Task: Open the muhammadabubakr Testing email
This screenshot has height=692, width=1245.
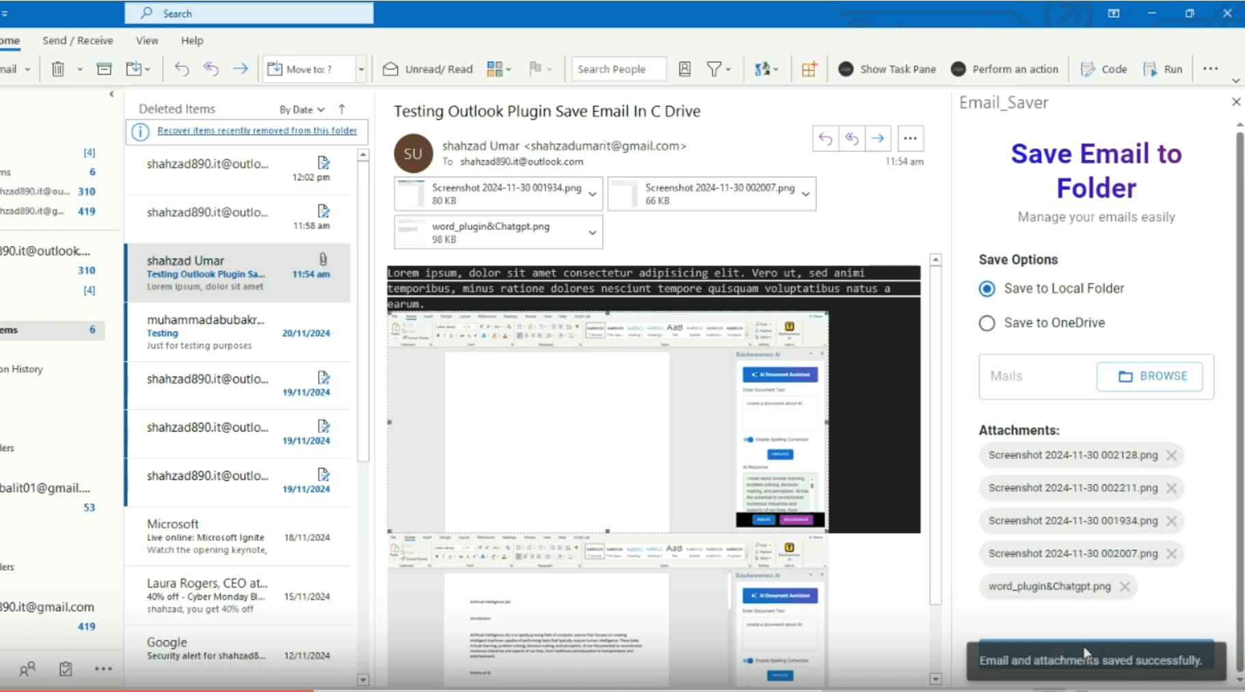Action: 238,332
